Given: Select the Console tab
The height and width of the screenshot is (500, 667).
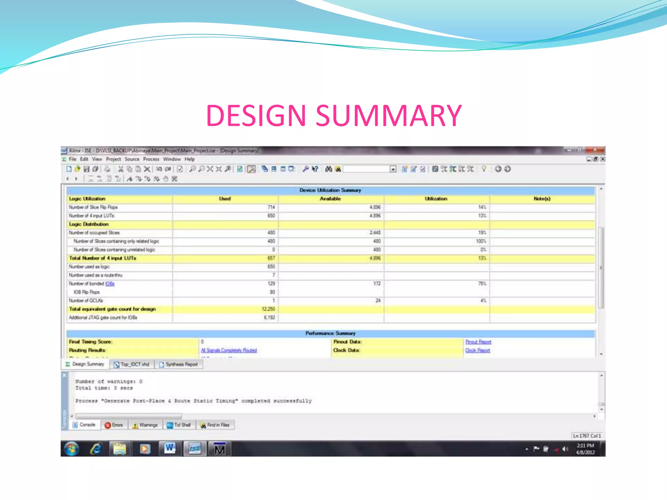Looking at the screenshot, I should pyautogui.click(x=84, y=425).
